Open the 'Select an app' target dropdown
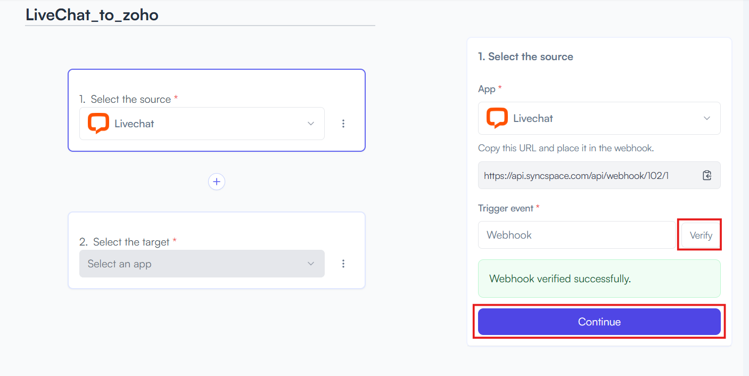 (x=202, y=264)
